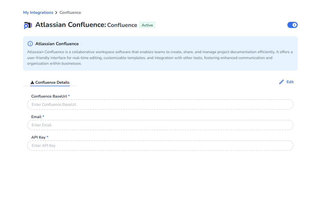Click the pencil edit icon
The image size is (313, 202).
[x=281, y=82]
